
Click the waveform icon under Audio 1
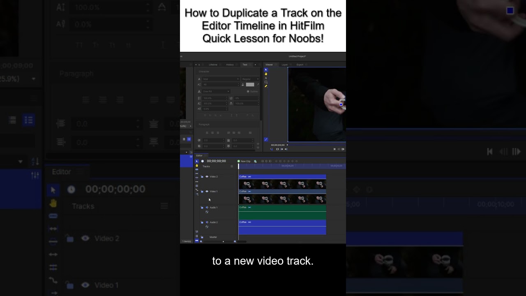[x=207, y=212]
